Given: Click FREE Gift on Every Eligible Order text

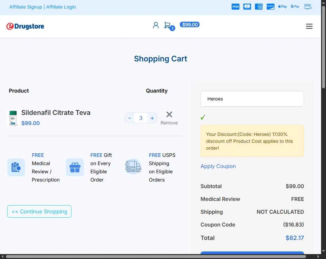Looking at the screenshot, I should coord(101,167).
